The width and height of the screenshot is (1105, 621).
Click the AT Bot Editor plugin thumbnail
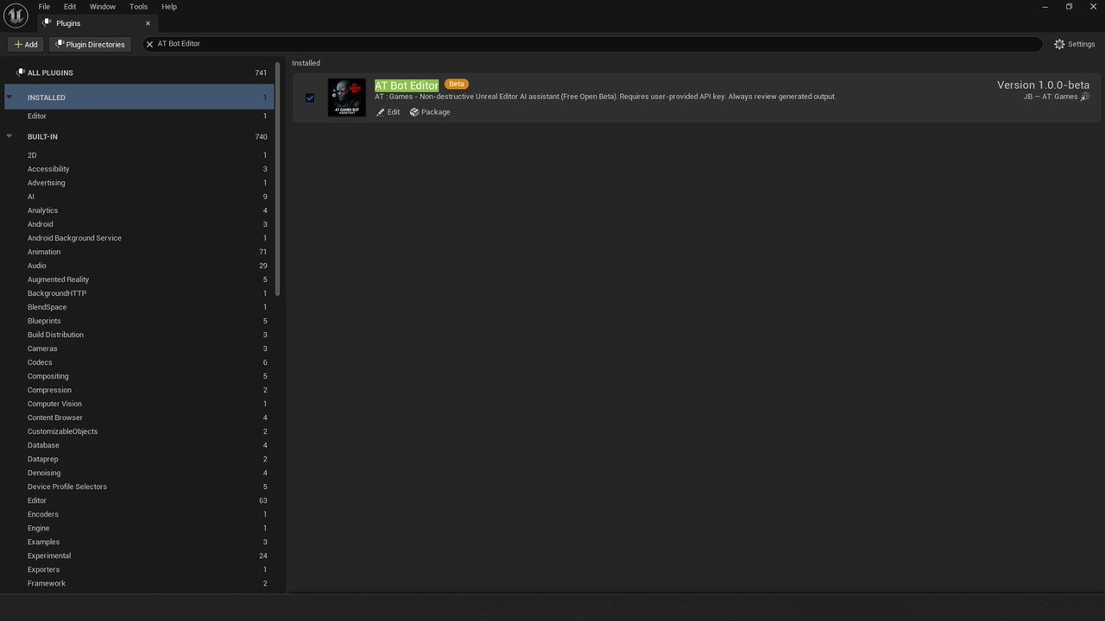(346, 97)
